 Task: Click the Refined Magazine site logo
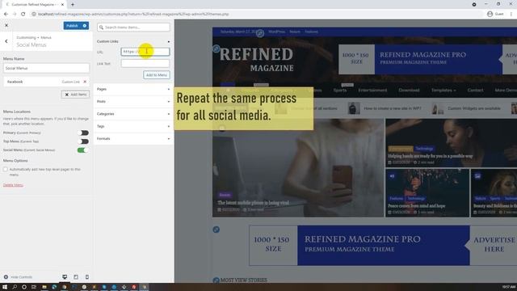pyautogui.click(x=257, y=59)
